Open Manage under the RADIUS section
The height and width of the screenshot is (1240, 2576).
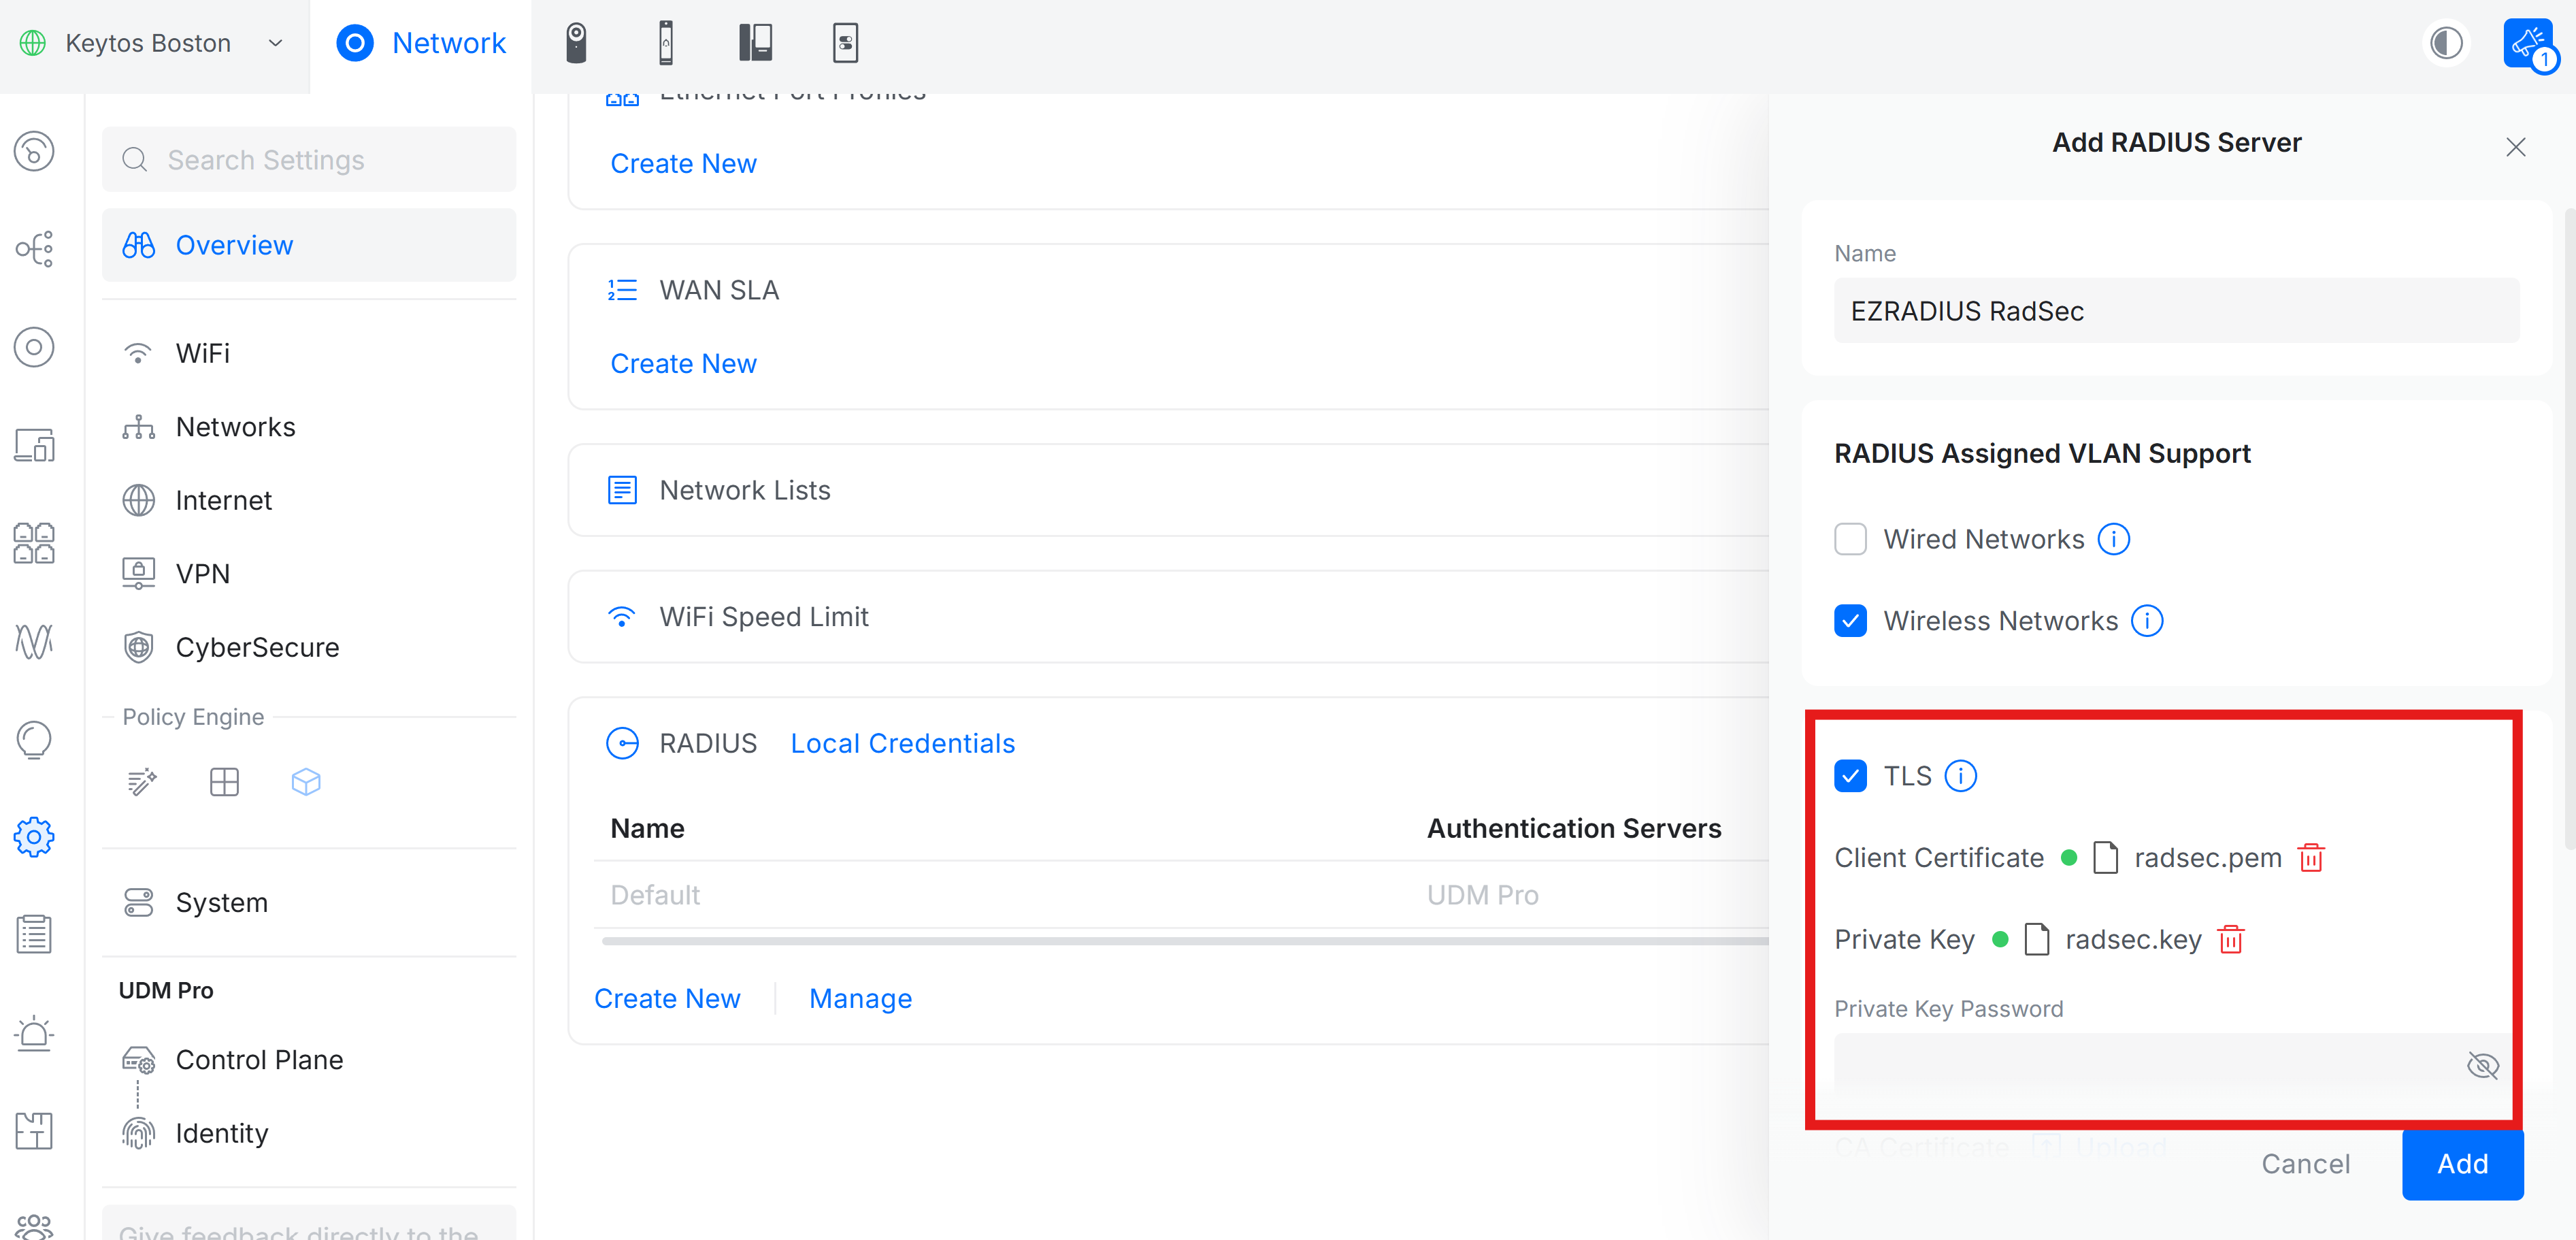tap(860, 998)
